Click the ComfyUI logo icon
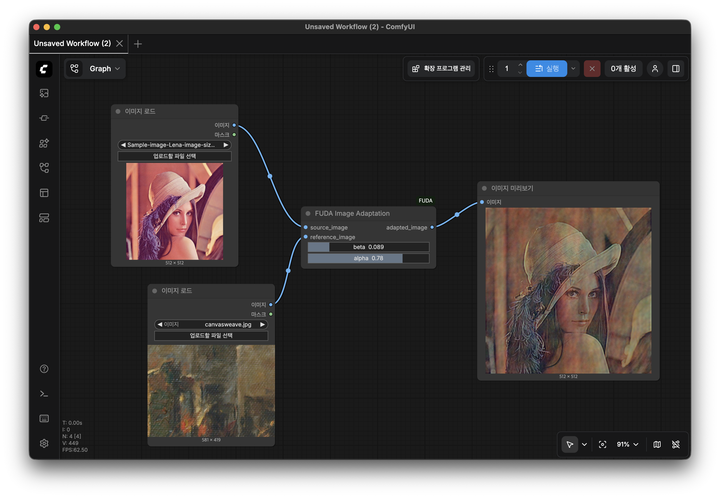 point(44,69)
